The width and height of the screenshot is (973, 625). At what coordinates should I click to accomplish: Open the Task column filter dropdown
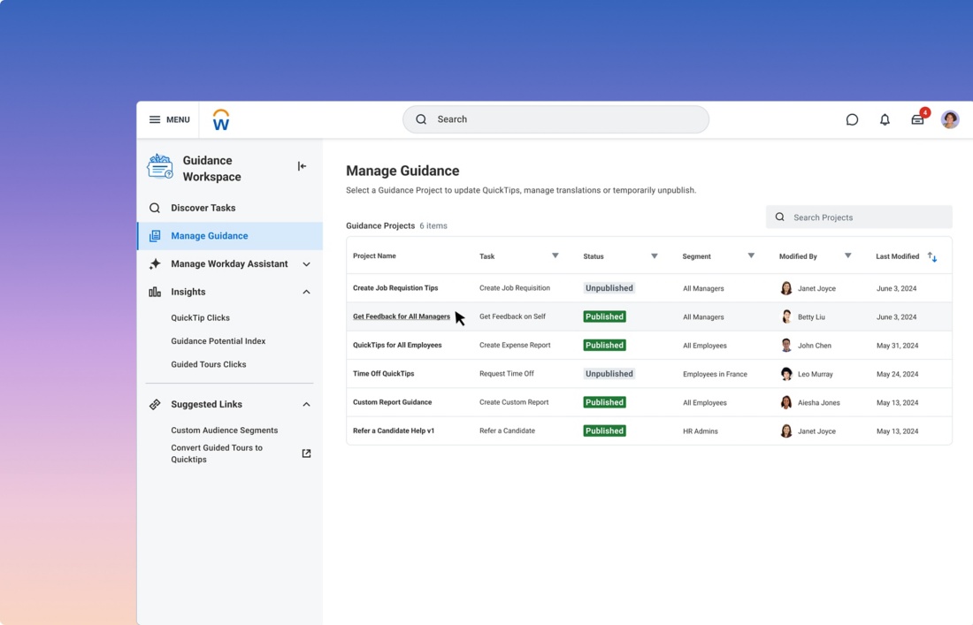coord(555,256)
